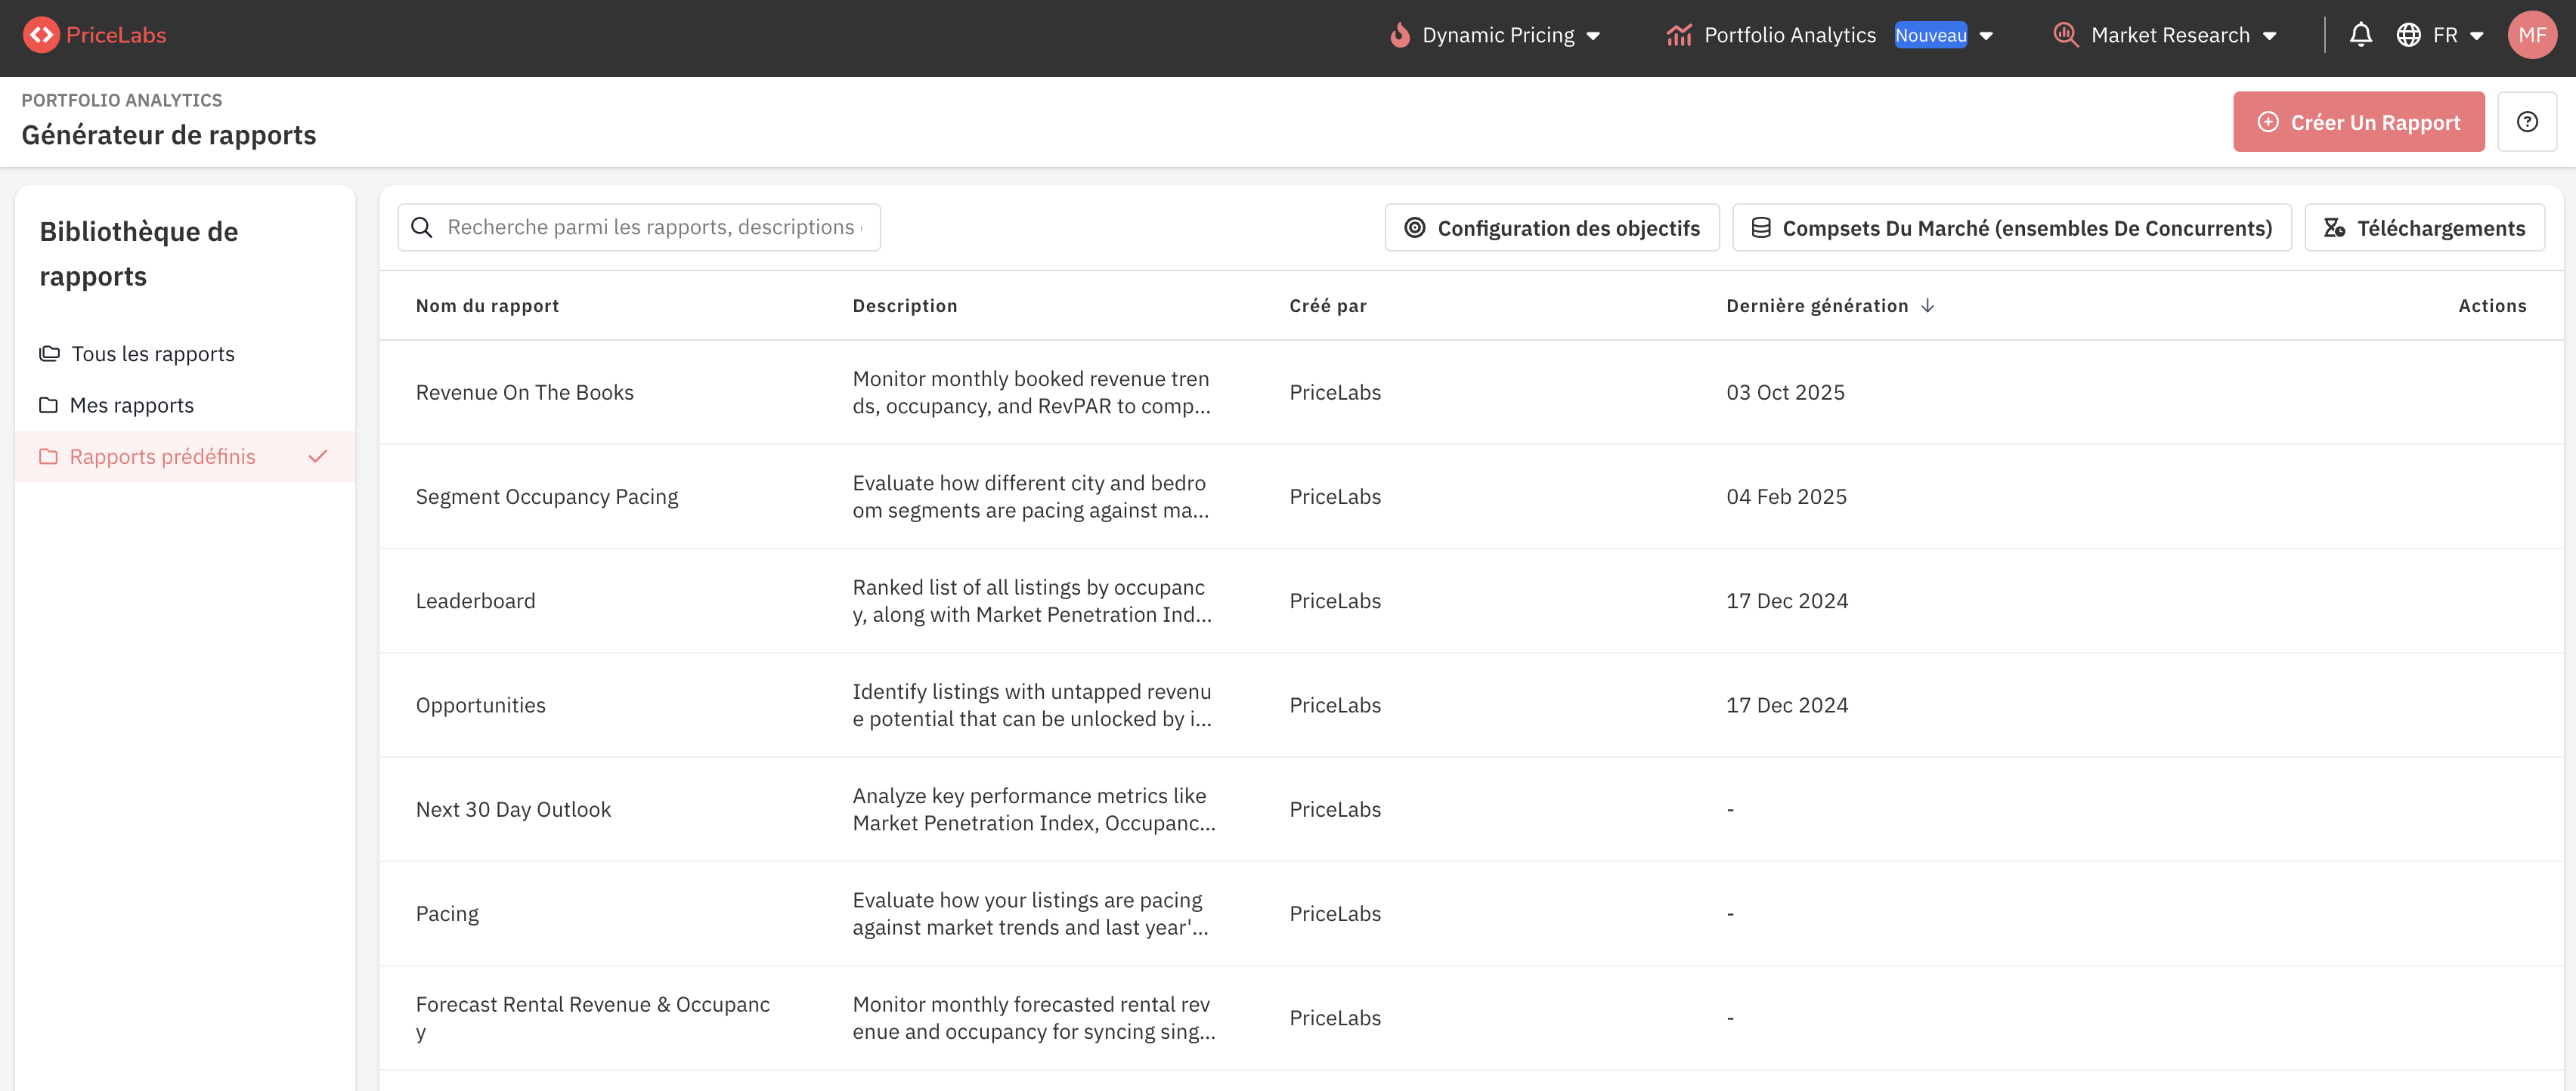The width and height of the screenshot is (2576, 1091).
Task: Click the Créer Un Rapport button
Action: point(2358,122)
